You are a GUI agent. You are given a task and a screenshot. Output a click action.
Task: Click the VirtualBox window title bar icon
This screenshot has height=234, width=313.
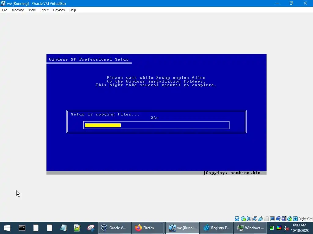[x=3, y=3]
